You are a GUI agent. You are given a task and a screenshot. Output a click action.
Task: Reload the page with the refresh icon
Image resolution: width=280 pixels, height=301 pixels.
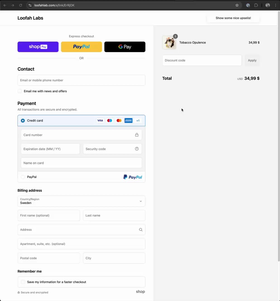(20, 5)
